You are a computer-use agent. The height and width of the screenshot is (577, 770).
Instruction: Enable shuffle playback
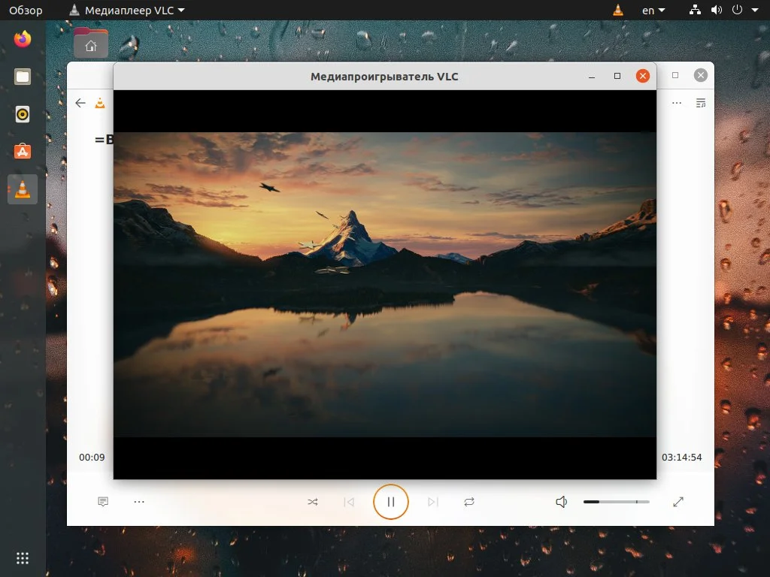pyautogui.click(x=313, y=501)
